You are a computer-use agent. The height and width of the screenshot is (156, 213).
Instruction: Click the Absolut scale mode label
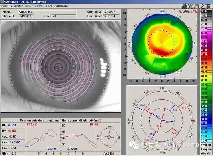(206, 153)
